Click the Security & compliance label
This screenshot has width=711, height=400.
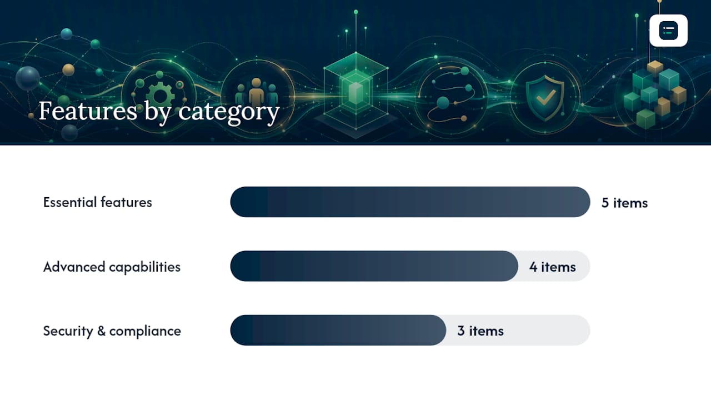(112, 331)
